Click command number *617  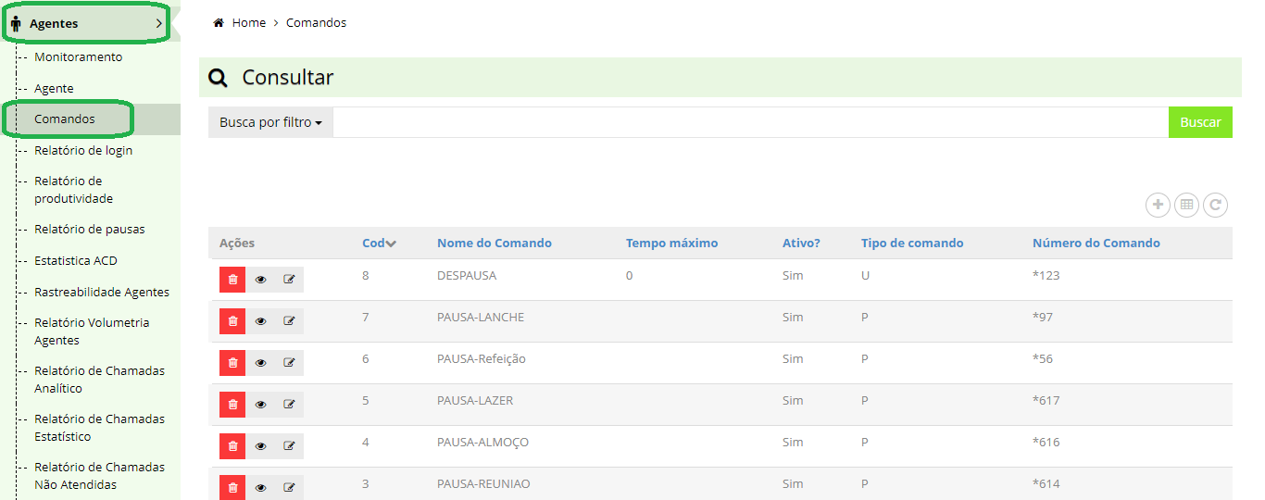(x=1046, y=400)
